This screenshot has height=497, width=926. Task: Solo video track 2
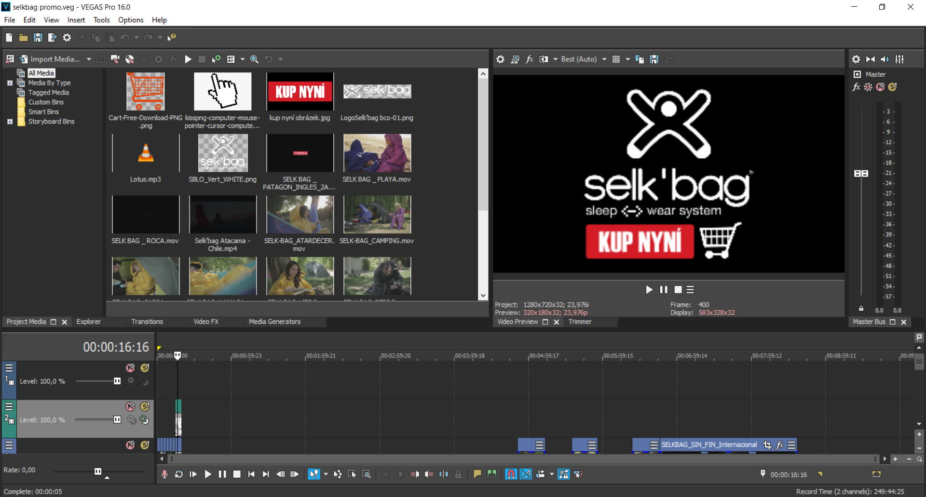click(145, 407)
